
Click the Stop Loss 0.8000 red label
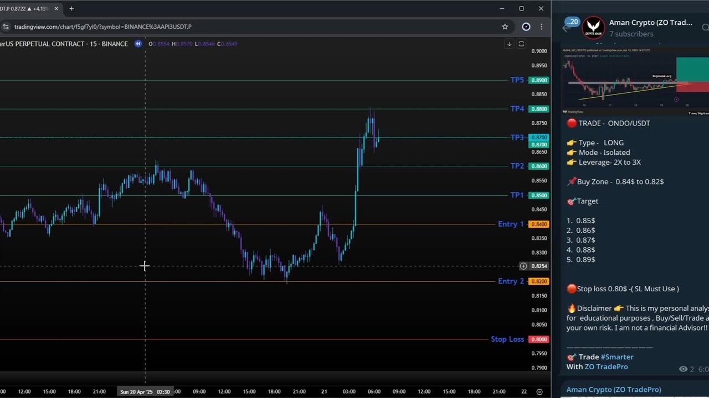(539, 339)
